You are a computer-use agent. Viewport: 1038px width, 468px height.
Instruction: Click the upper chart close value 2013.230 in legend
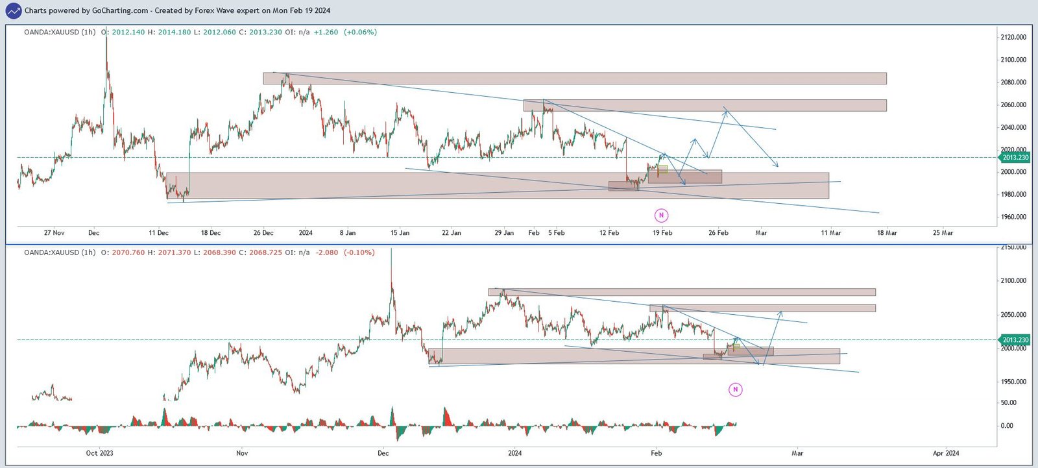click(265, 32)
